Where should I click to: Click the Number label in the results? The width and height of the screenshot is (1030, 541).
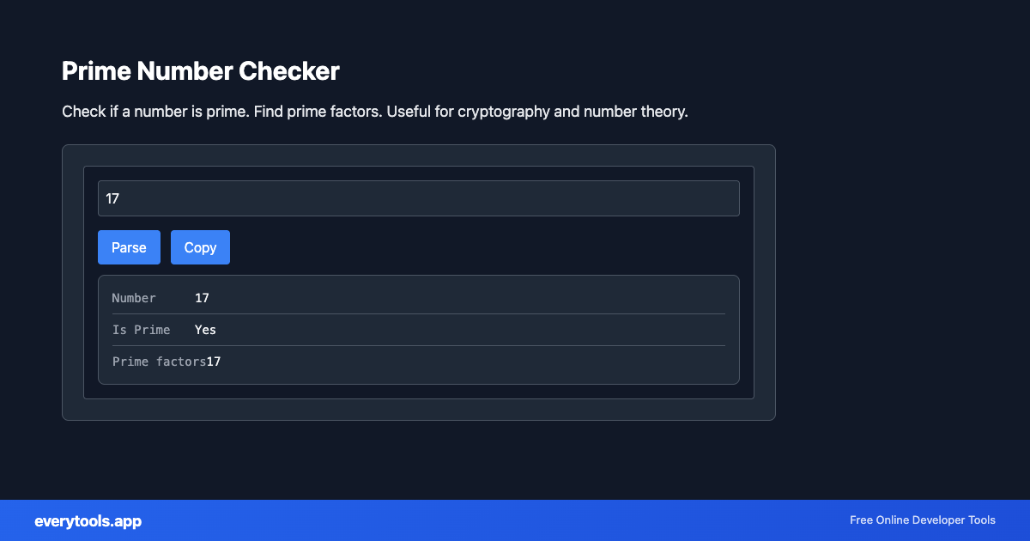(x=134, y=298)
